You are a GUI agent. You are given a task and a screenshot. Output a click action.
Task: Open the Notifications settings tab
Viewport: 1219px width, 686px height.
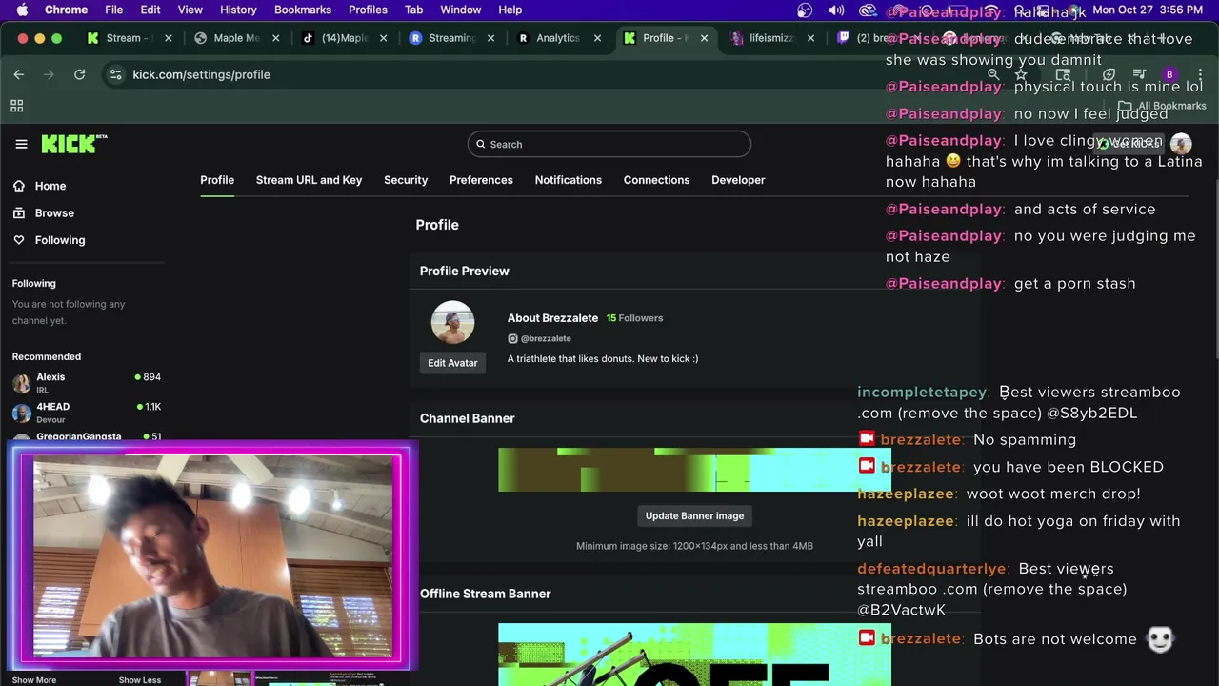(x=569, y=180)
